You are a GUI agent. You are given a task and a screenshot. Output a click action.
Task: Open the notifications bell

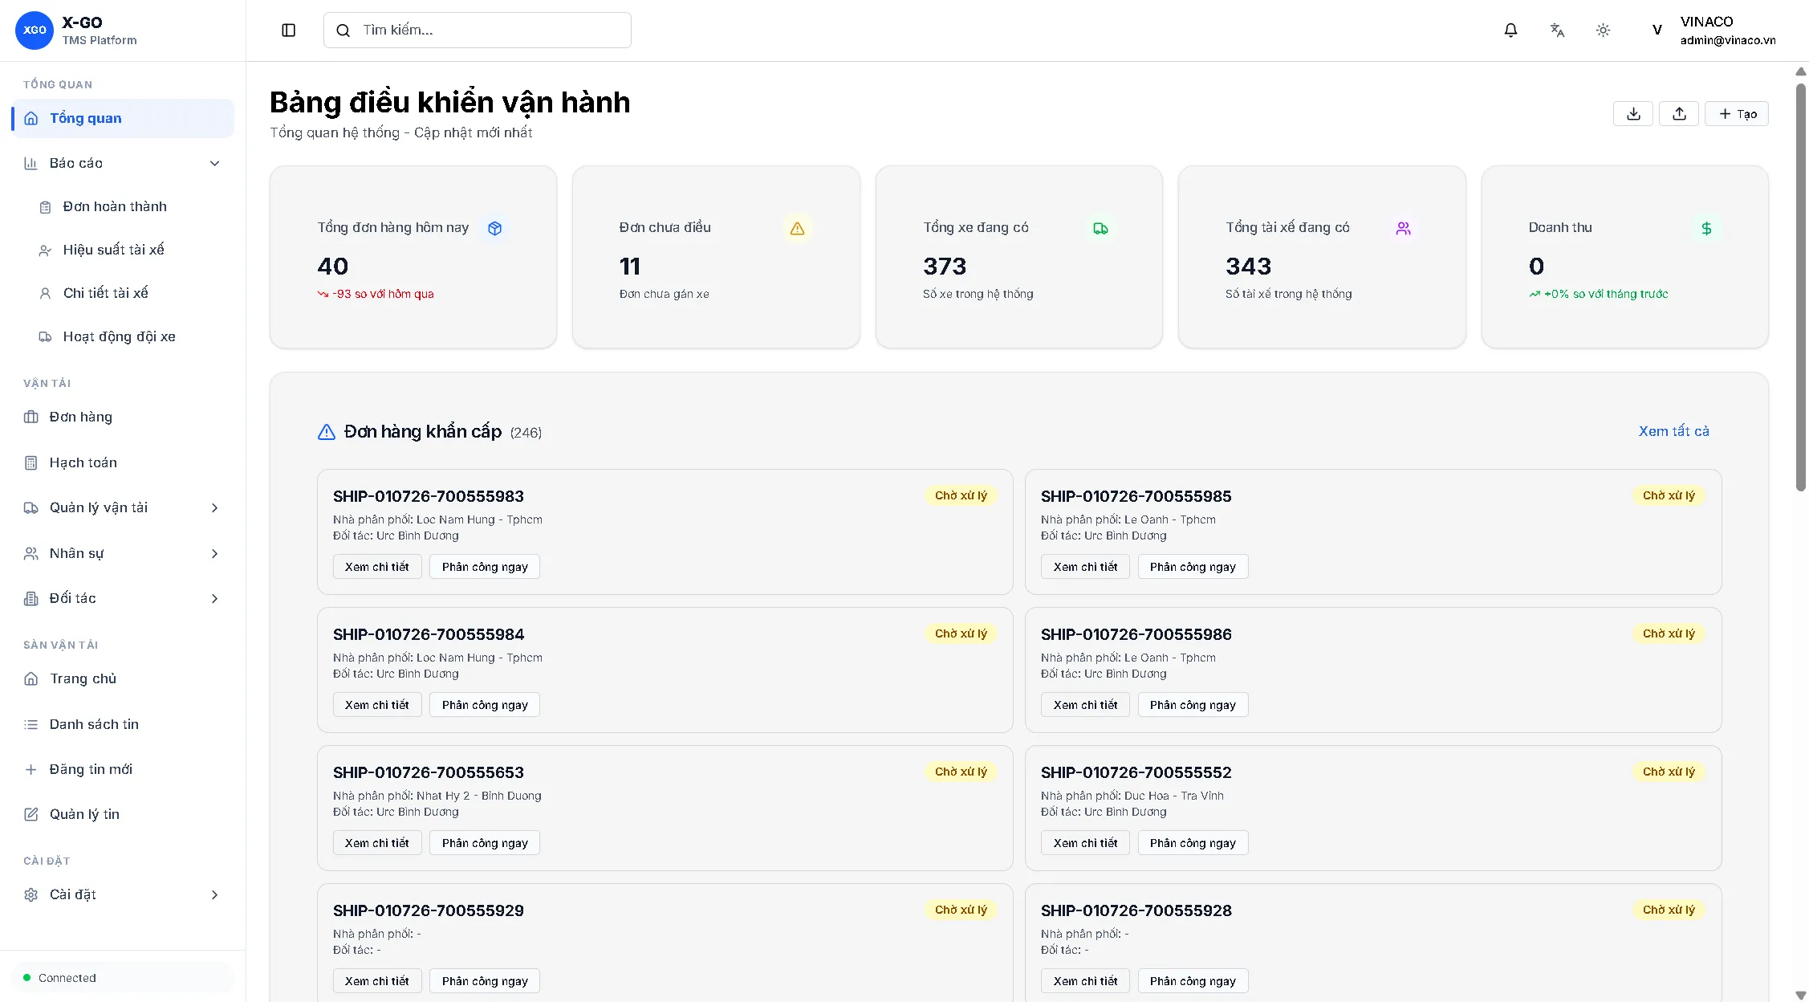pos(1510,31)
